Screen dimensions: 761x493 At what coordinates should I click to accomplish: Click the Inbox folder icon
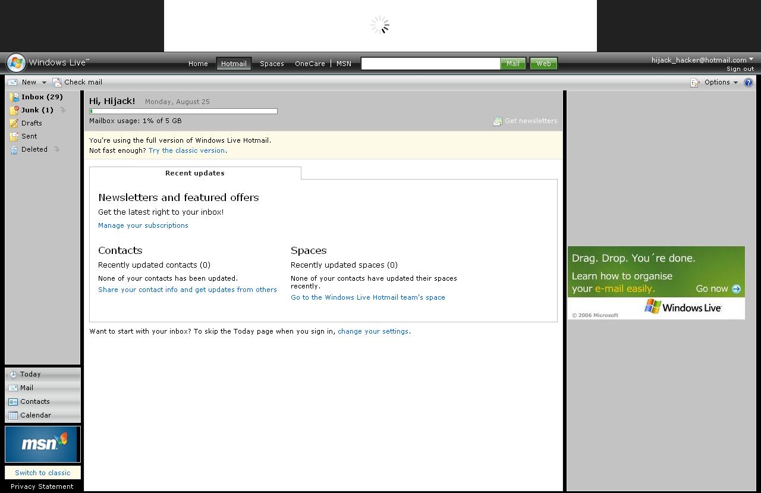pos(14,97)
